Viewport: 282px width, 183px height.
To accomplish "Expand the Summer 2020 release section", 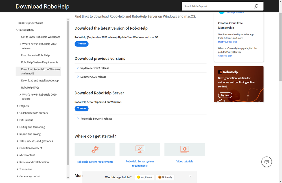I will (x=141, y=77).
